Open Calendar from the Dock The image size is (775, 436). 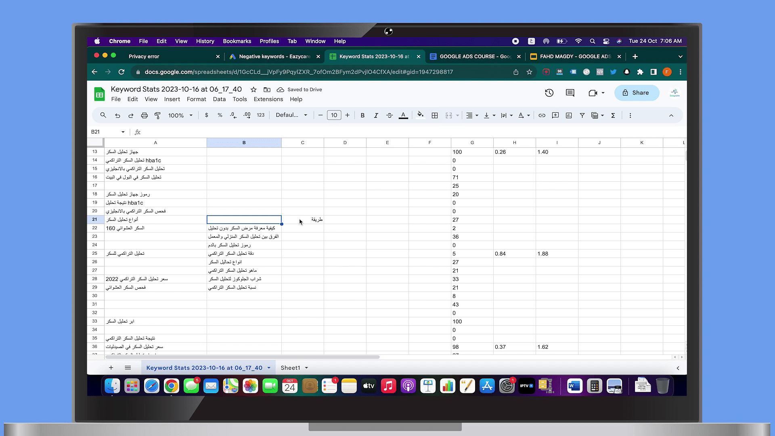tap(290, 386)
